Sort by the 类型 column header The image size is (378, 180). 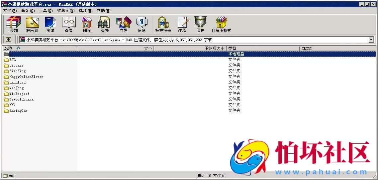coord(263,49)
